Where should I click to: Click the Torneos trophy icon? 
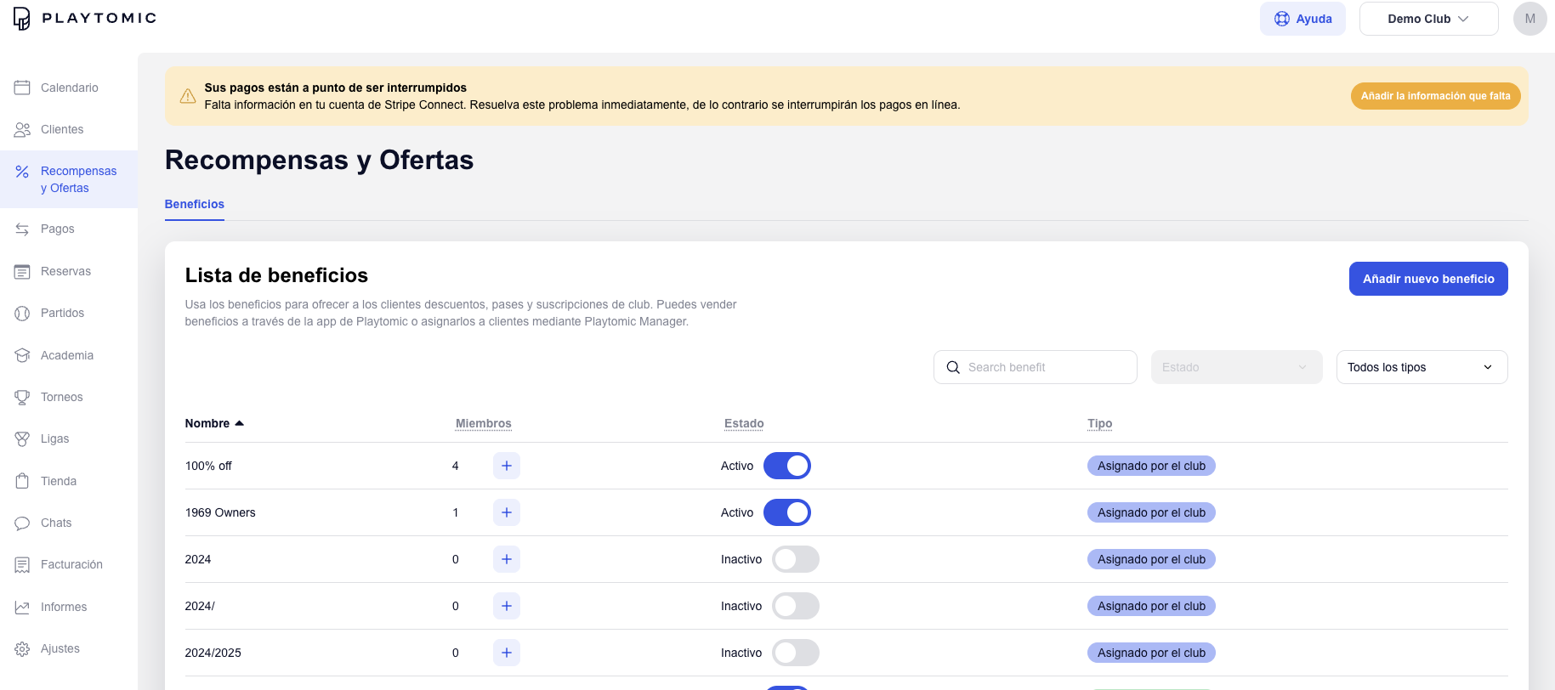(x=22, y=397)
